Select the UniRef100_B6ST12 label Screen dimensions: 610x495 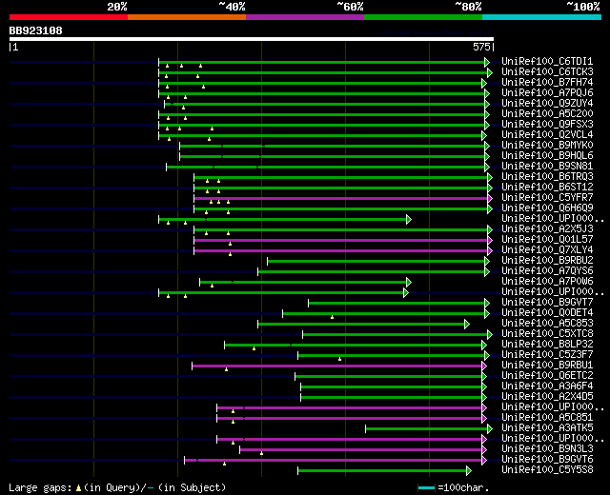[x=547, y=188]
